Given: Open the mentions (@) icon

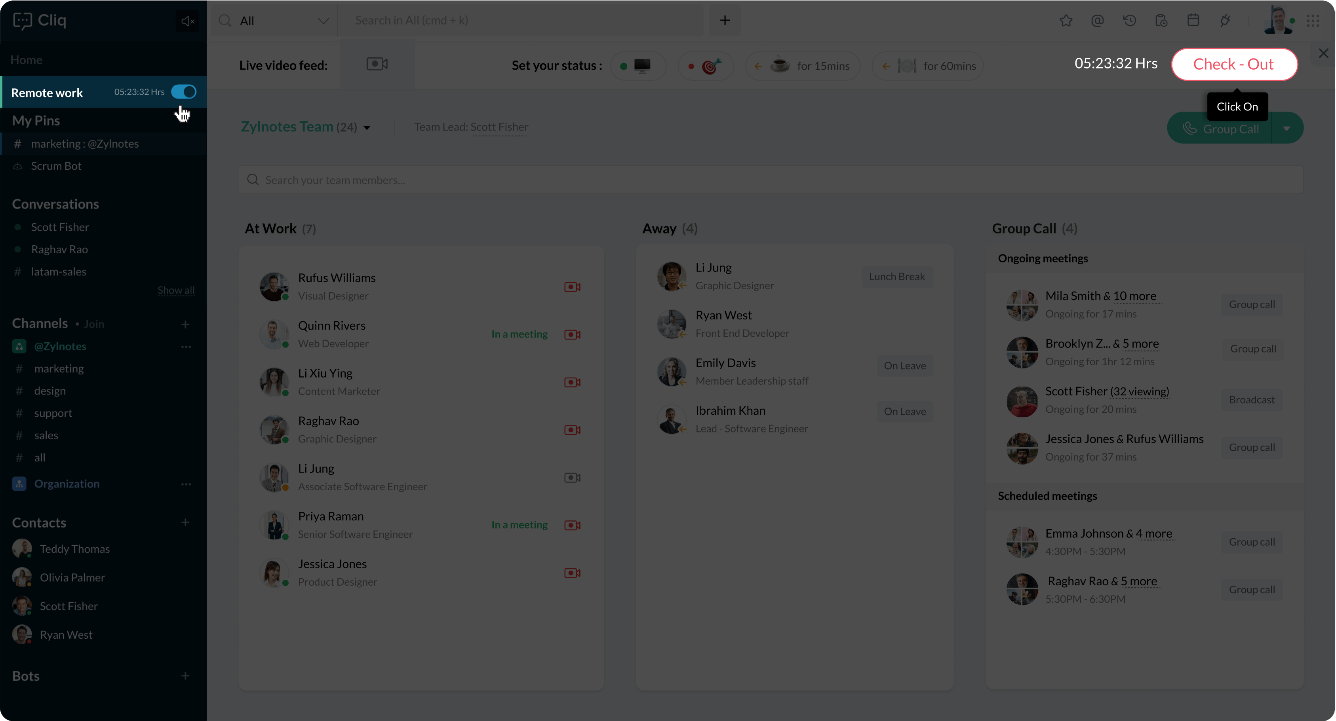Looking at the screenshot, I should (1097, 21).
